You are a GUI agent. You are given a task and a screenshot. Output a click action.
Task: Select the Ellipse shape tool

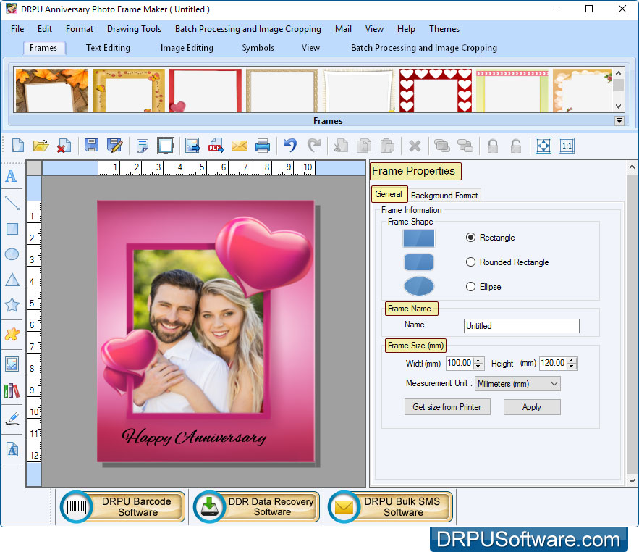tap(12, 254)
